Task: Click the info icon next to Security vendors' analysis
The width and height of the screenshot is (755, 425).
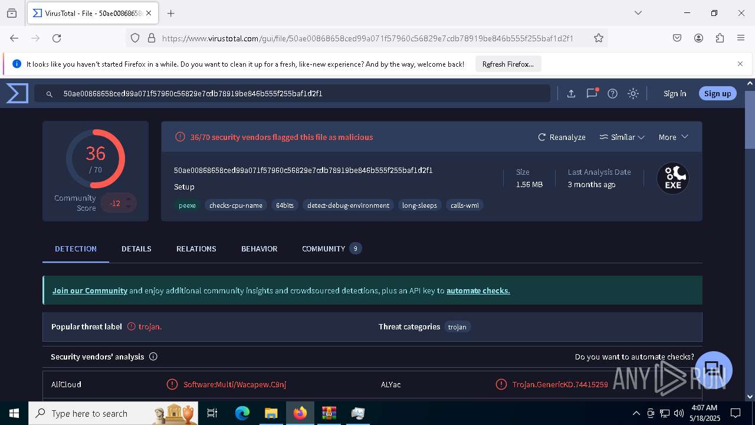Action: pos(153,357)
